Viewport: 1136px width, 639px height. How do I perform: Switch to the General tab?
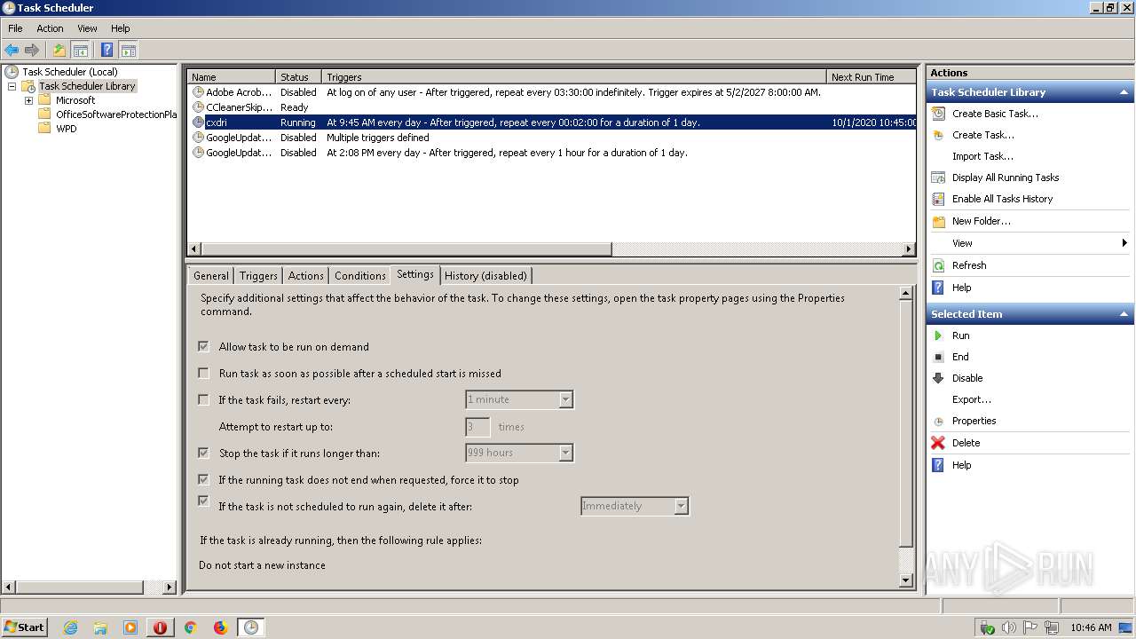coord(211,276)
